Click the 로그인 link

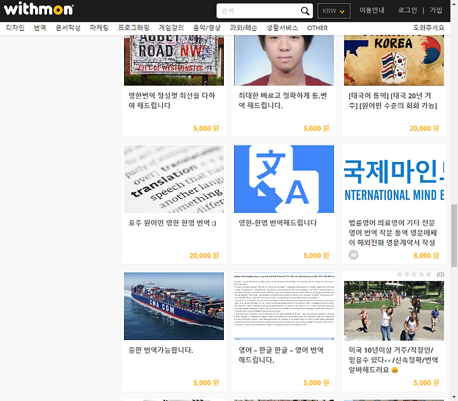pyautogui.click(x=408, y=11)
